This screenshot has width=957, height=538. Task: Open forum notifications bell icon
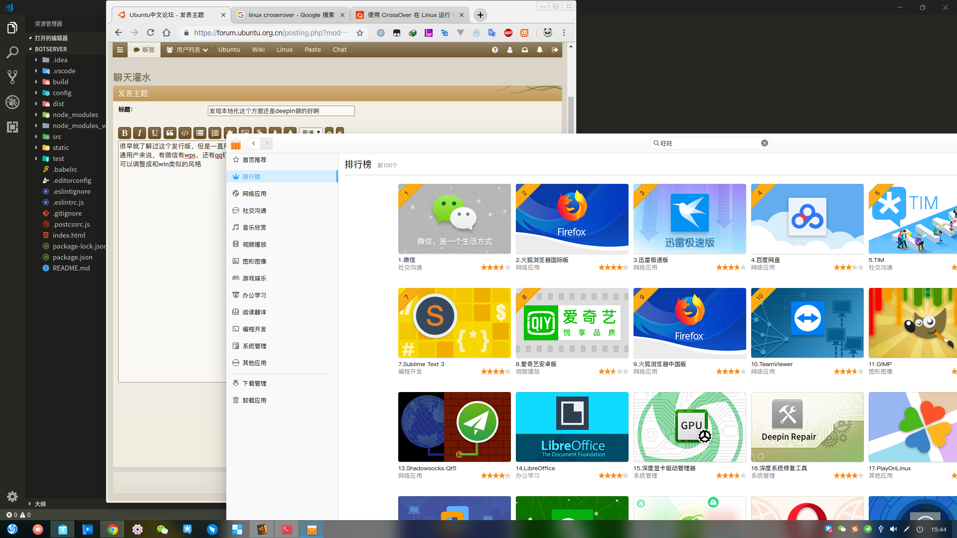[540, 50]
